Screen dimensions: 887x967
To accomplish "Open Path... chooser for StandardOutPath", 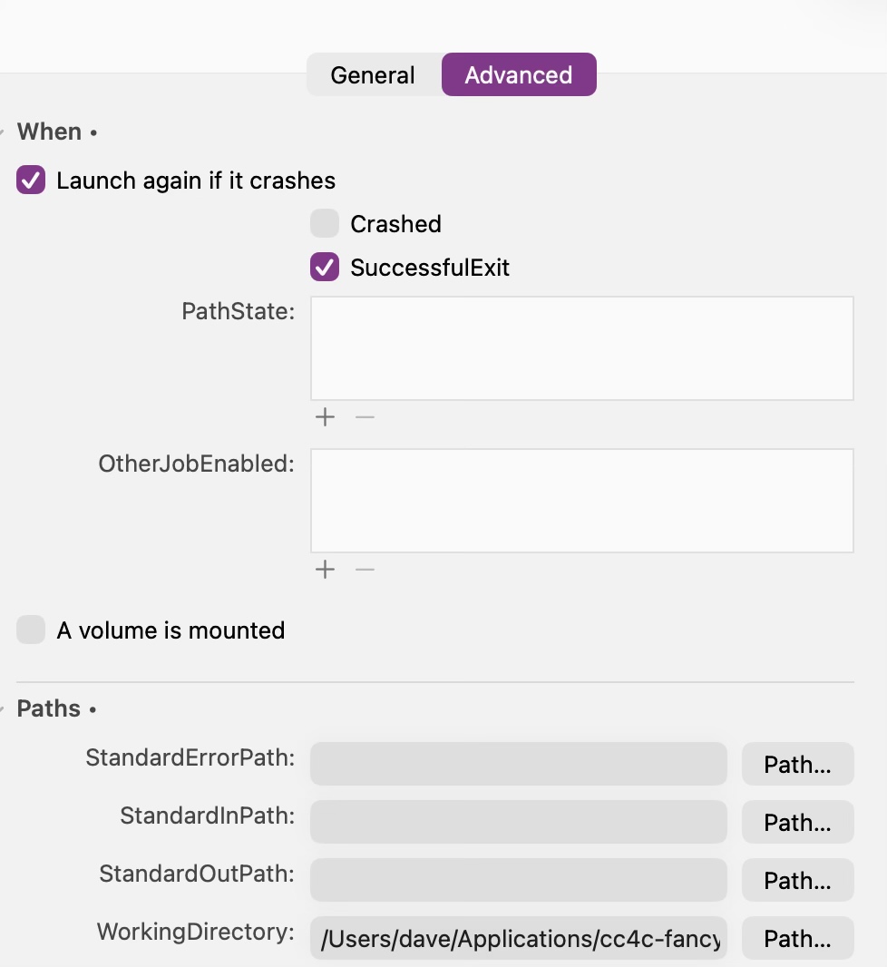I will 797,881.
